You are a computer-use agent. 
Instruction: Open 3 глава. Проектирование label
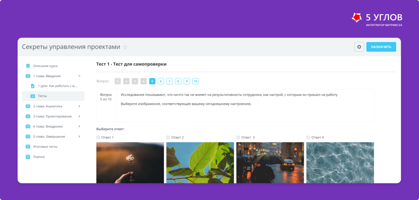pyautogui.click(x=52, y=116)
